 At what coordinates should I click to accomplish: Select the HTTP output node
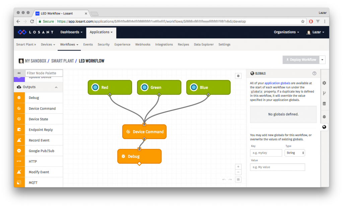35,161
